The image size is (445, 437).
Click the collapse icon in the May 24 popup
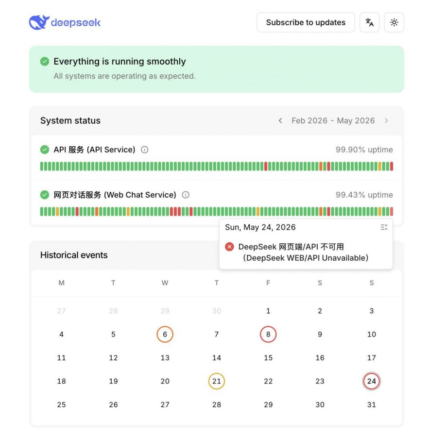(384, 227)
